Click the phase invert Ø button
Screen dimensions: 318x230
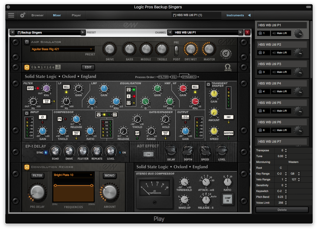42,117
